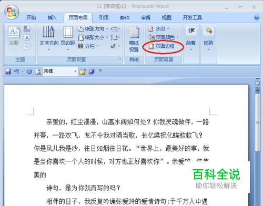Viewport: 263px width, 206px height.
Task: Click the Office button orb
Action: (12, 12)
